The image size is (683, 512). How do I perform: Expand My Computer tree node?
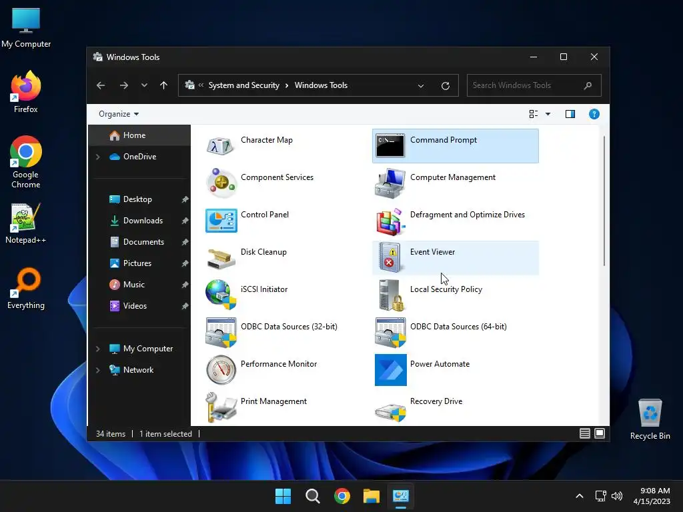[x=98, y=349]
